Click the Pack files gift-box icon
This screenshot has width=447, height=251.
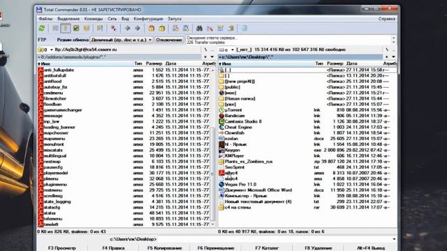pyautogui.click(x=152, y=28)
